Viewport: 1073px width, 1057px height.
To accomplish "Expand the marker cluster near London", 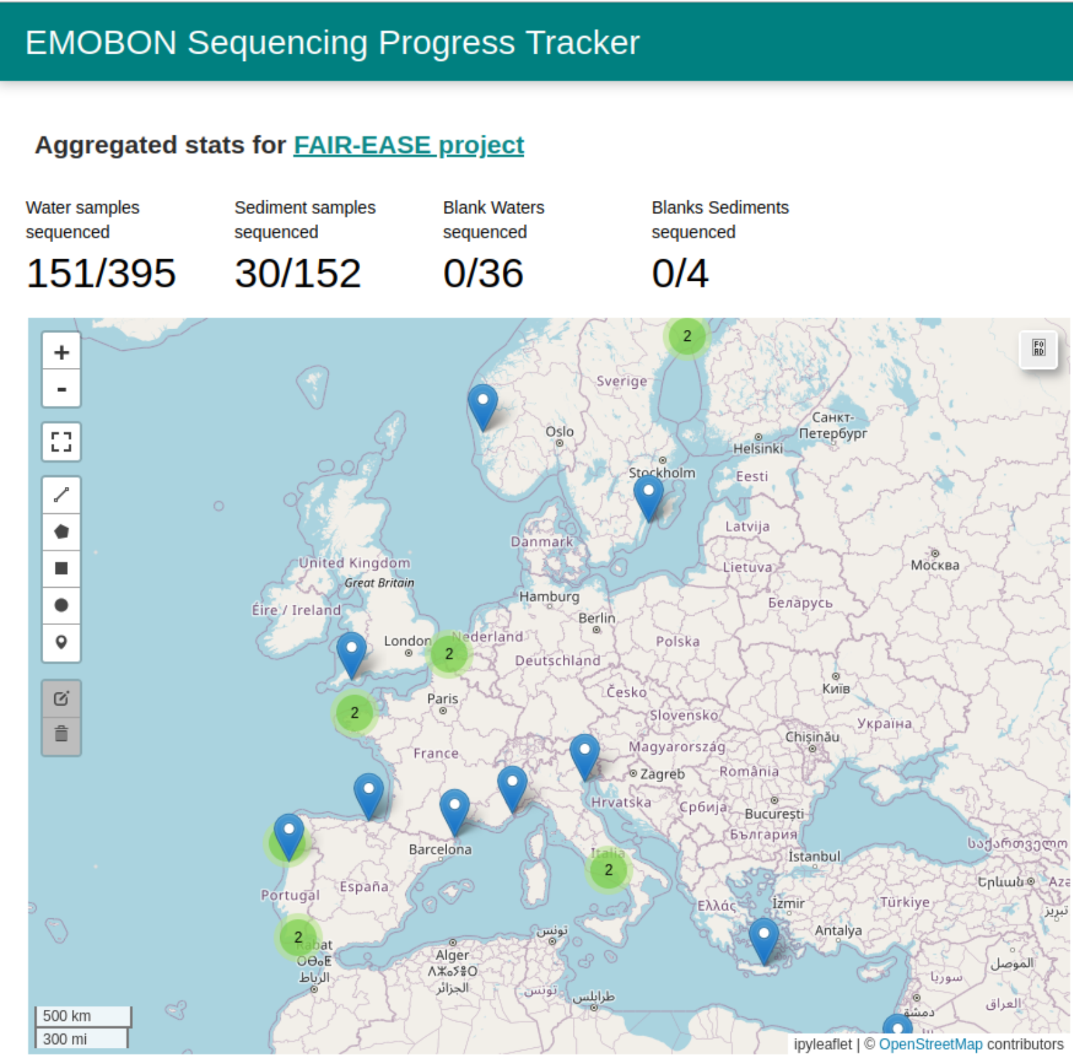I will click(x=449, y=654).
